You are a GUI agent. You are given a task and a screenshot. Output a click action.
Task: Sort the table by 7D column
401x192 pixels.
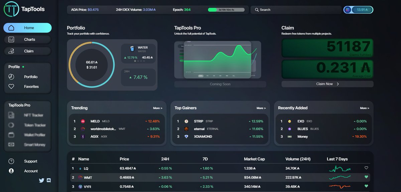205,159
